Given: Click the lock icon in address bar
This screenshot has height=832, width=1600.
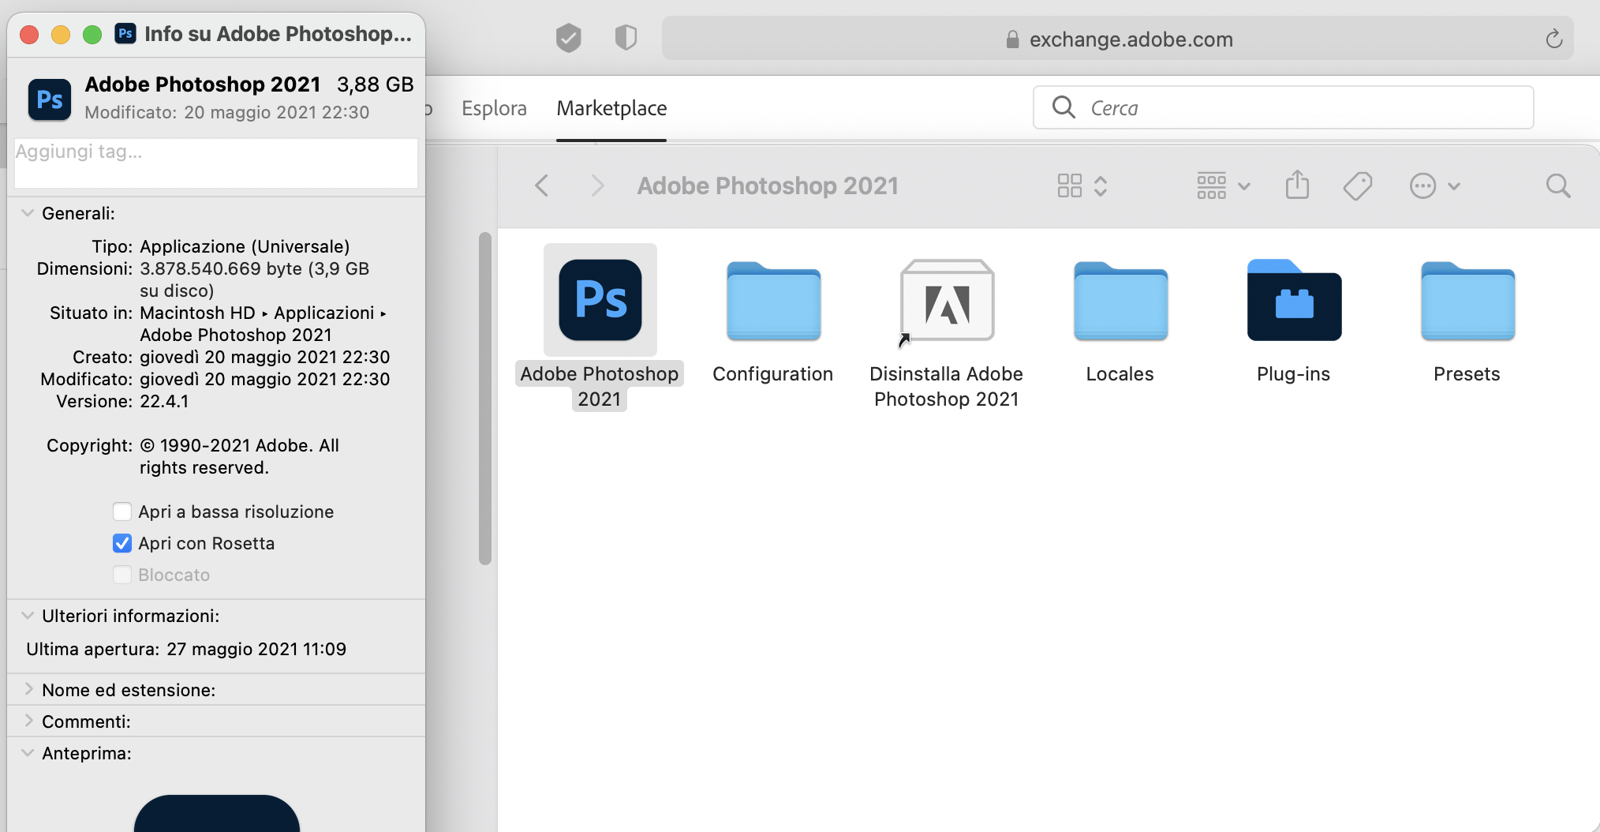Looking at the screenshot, I should point(1012,39).
